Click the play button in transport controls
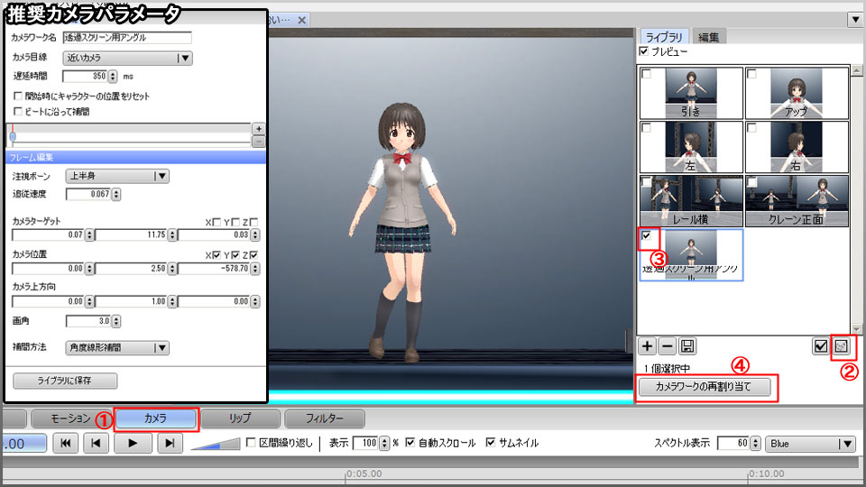The height and width of the screenshot is (487, 866). (x=133, y=443)
